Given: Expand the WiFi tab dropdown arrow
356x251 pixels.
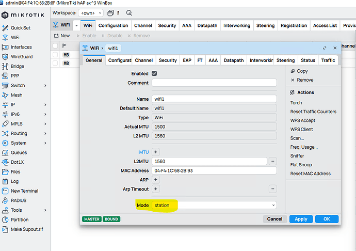Looking at the screenshot, I should coord(76,25).
